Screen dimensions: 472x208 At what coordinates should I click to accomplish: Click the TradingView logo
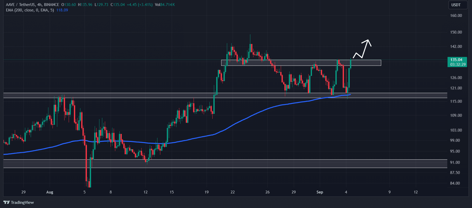click(18, 202)
